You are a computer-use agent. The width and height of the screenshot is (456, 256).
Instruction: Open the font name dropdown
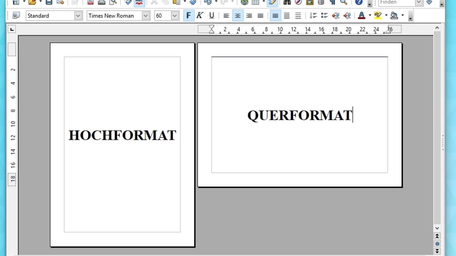coord(146,16)
